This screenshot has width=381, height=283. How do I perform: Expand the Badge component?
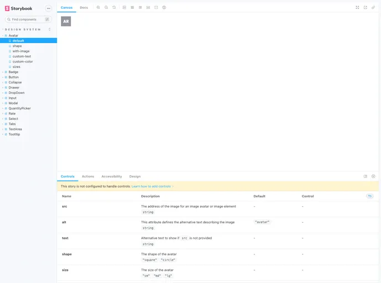pyautogui.click(x=13, y=72)
